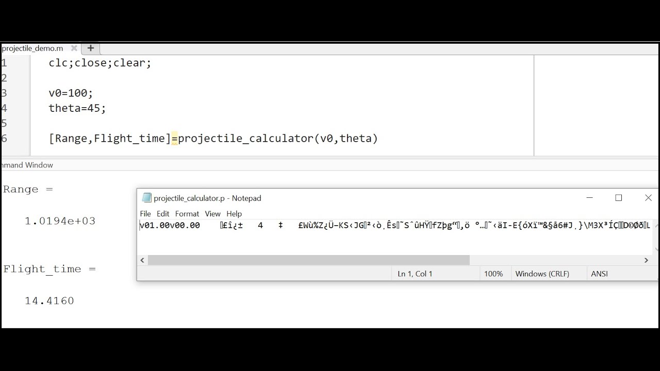
Task: Click projectile_calculator(v0,theta) function call in editor
Action: (x=278, y=139)
